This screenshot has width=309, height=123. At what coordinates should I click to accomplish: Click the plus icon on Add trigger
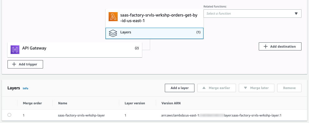tap(14, 64)
